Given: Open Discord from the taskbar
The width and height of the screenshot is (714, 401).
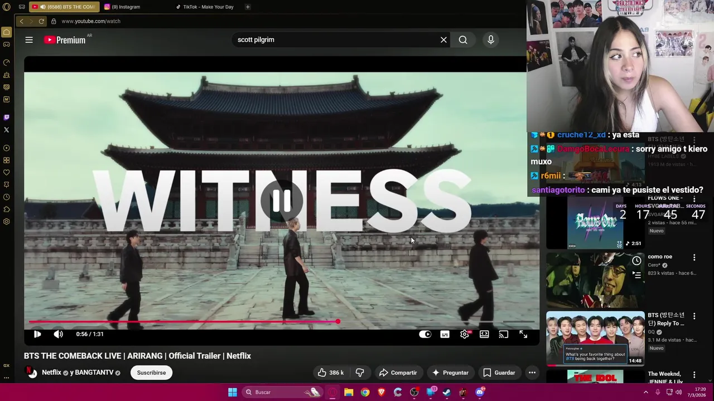Looking at the screenshot, I should 480,392.
